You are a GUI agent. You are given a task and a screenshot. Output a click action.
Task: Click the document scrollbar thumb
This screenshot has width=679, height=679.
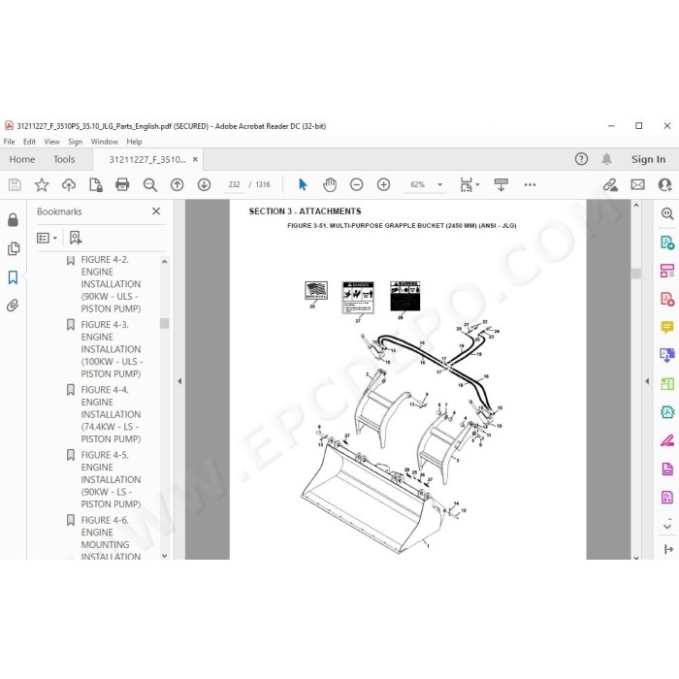636,274
